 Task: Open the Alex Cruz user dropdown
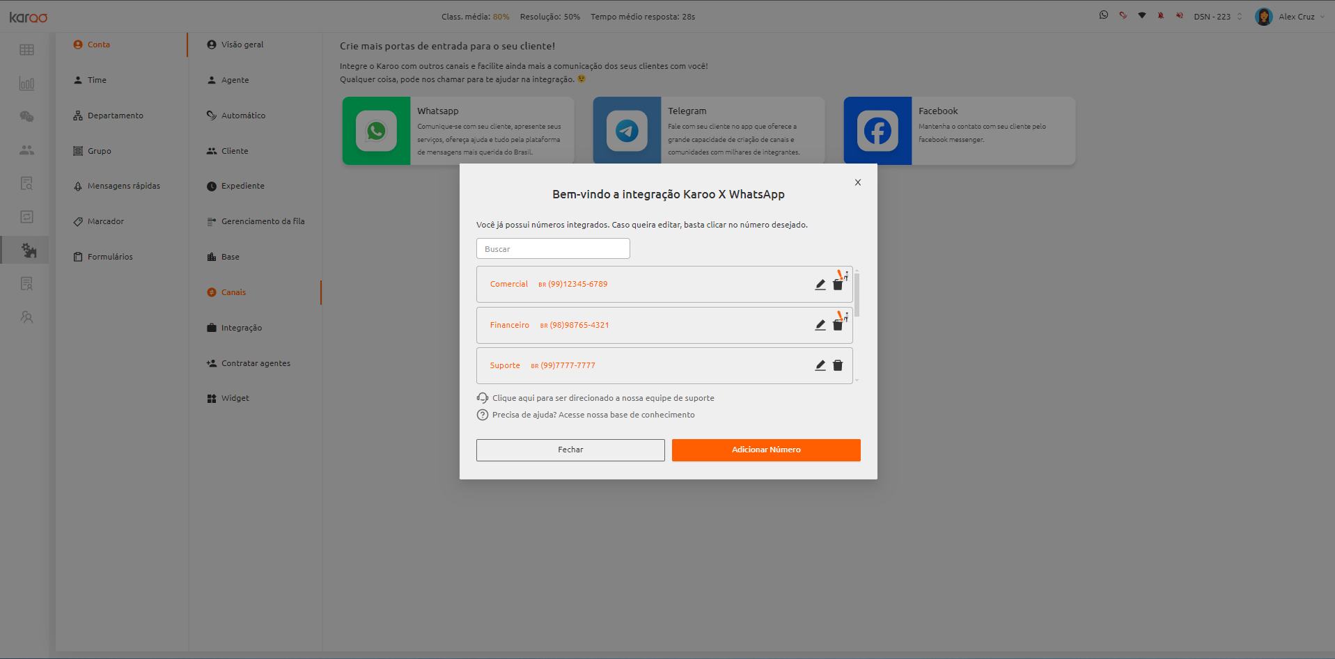[1290, 17]
